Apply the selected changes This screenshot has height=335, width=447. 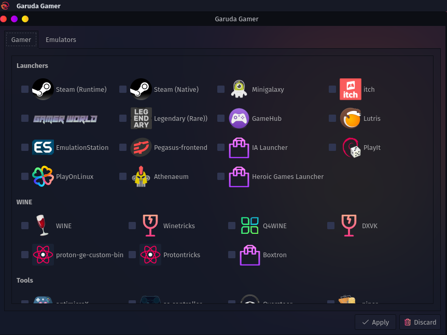(375, 322)
